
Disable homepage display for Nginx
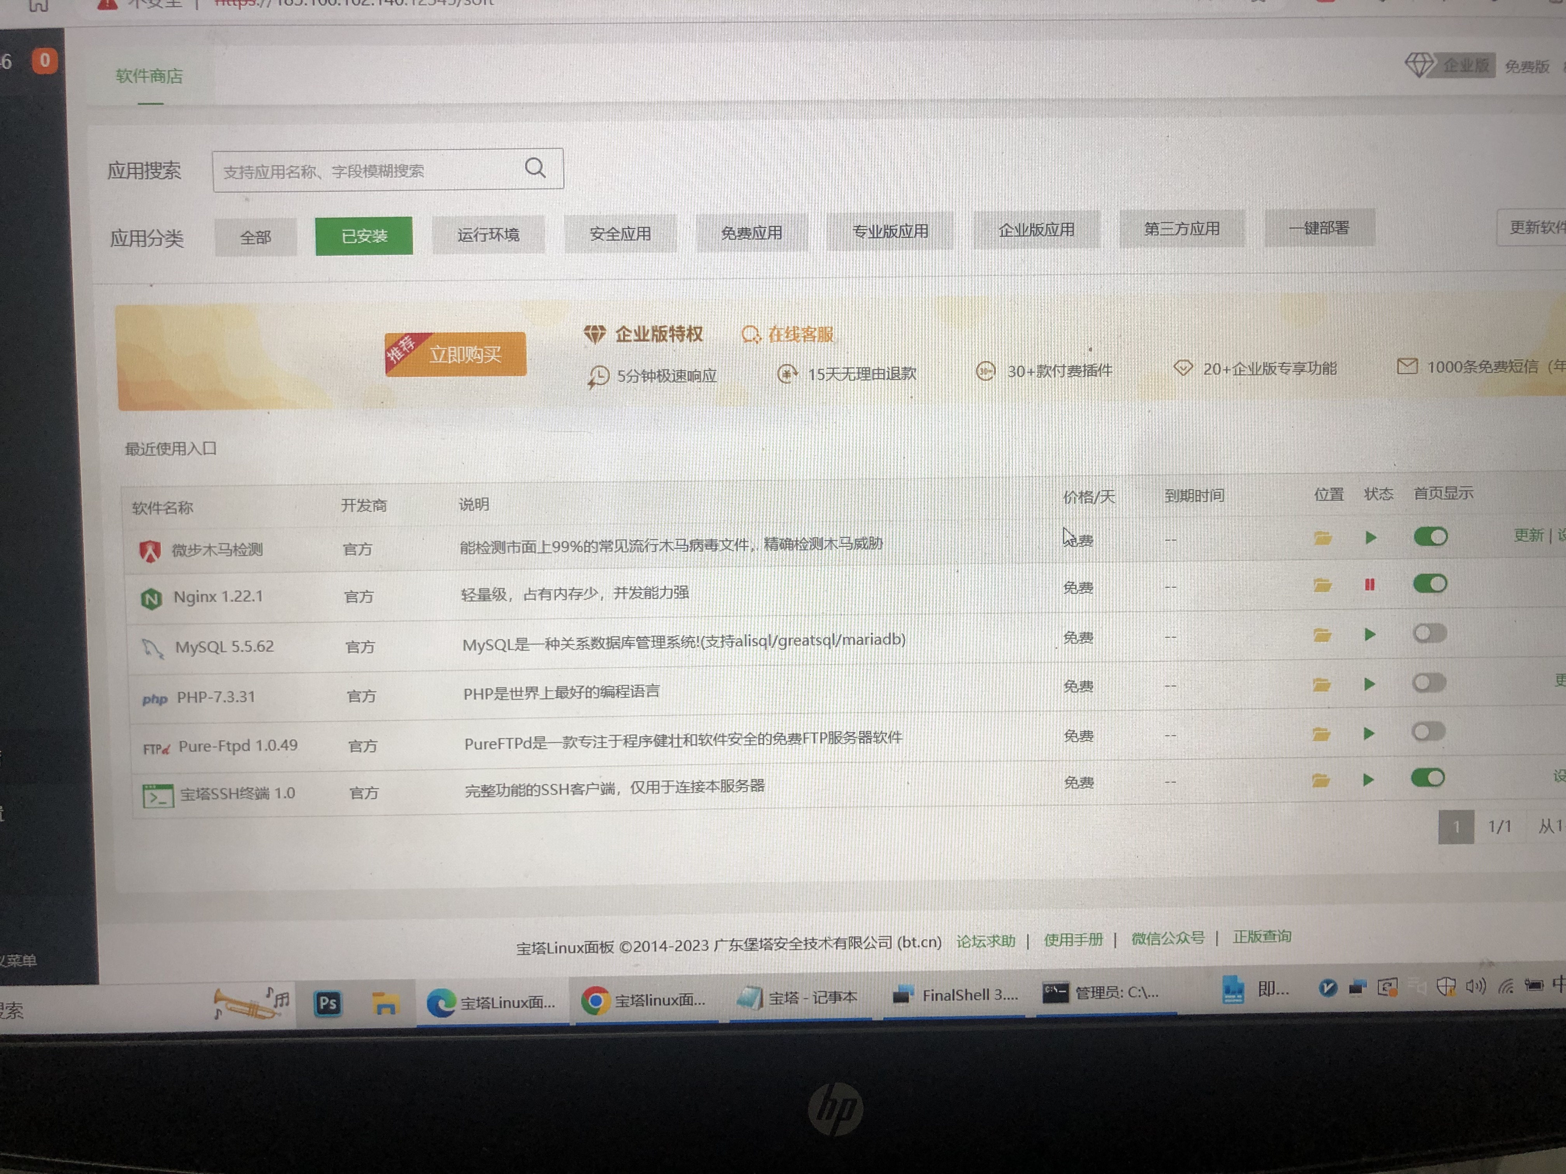1429,584
